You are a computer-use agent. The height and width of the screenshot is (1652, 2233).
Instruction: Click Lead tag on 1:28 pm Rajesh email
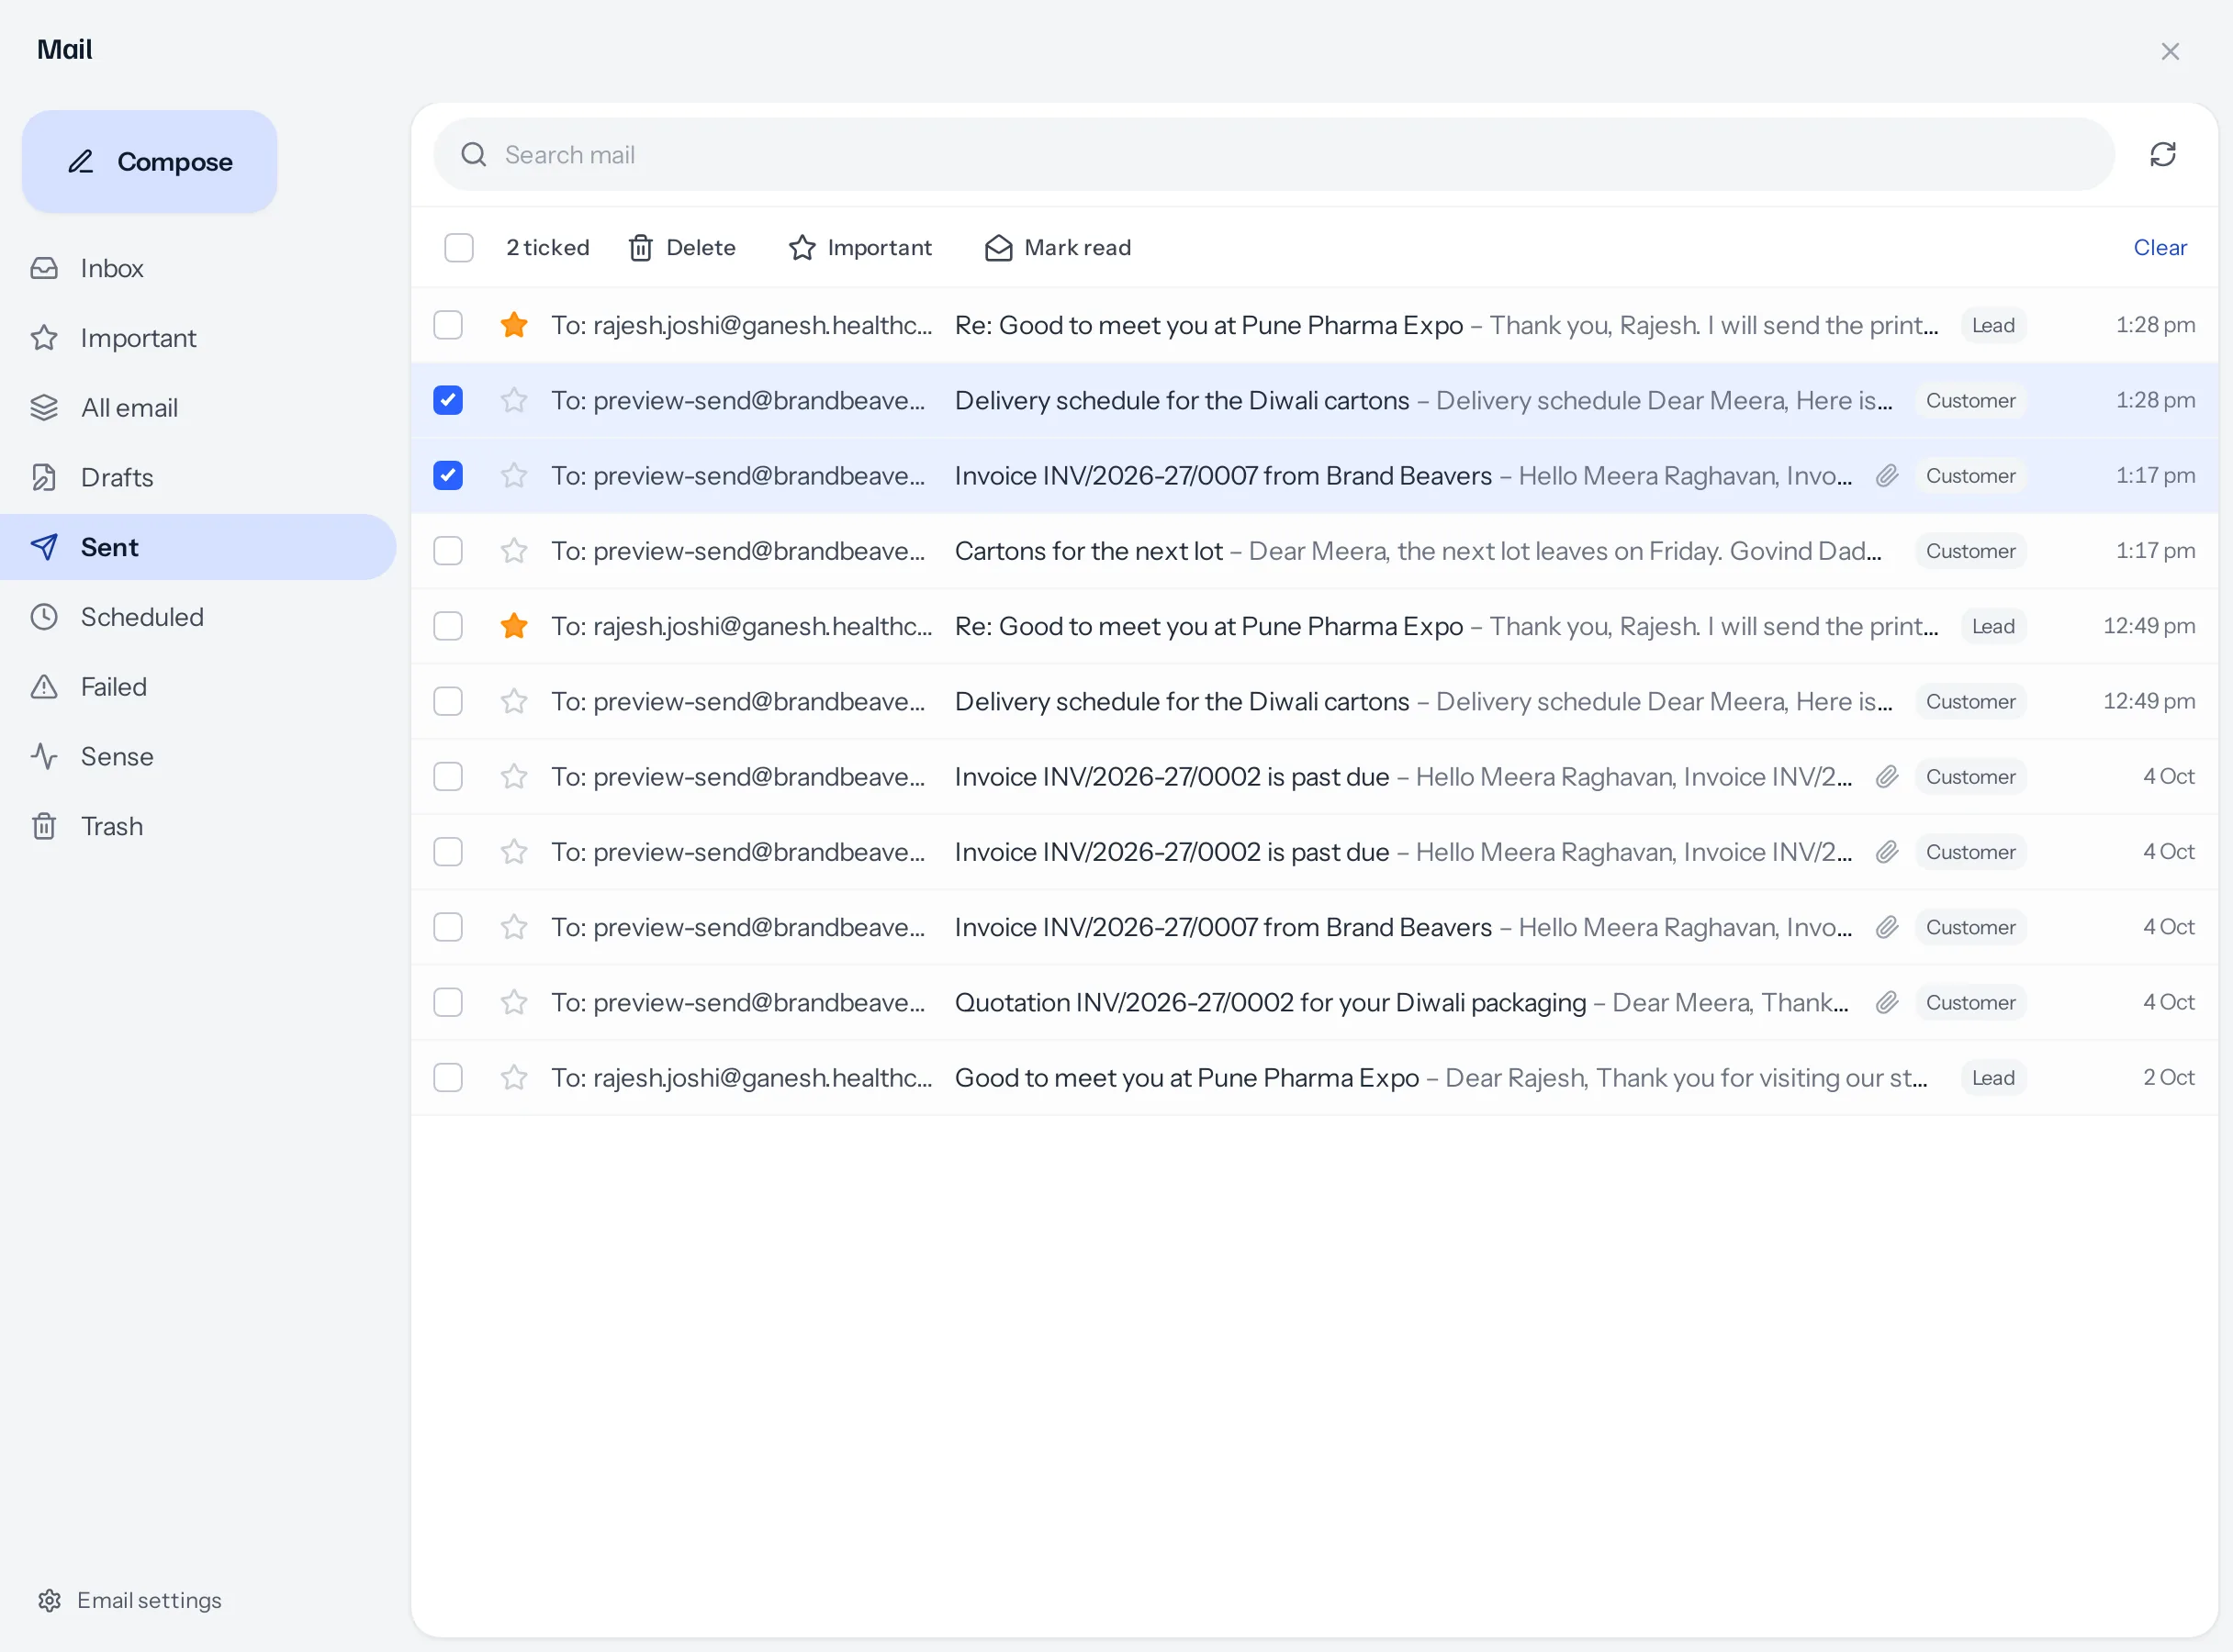click(x=1992, y=325)
